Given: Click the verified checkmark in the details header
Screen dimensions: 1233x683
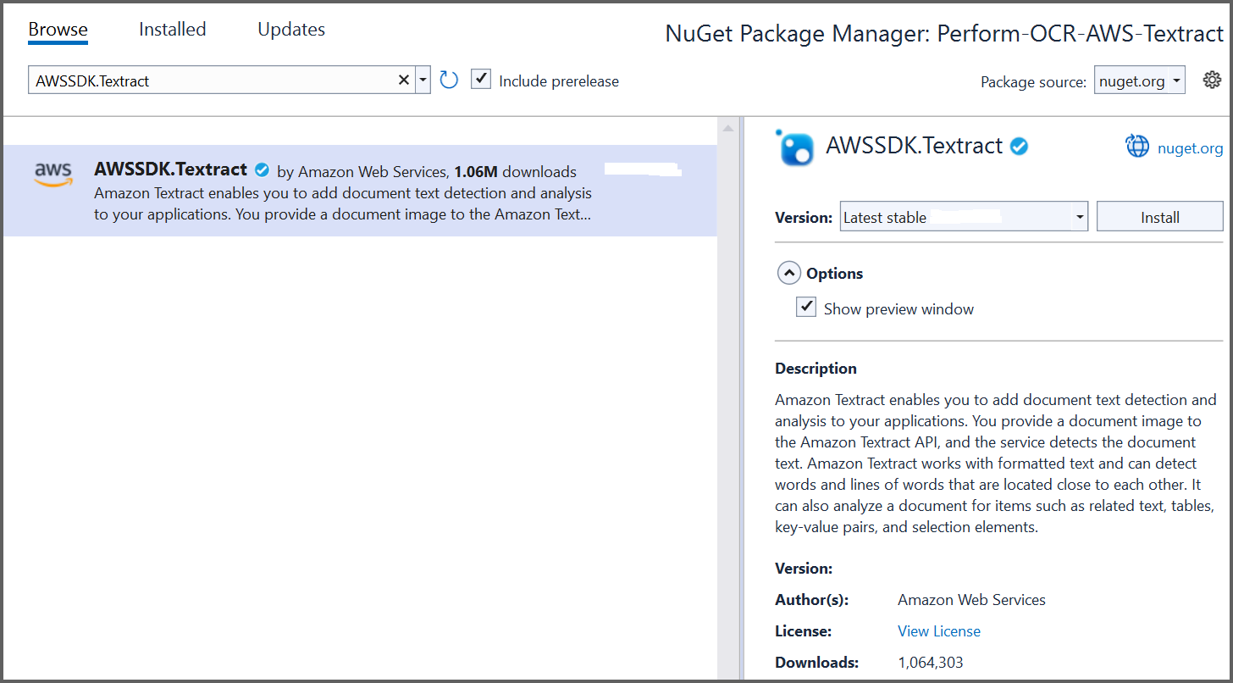Looking at the screenshot, I should click(x=1018, y=145).
